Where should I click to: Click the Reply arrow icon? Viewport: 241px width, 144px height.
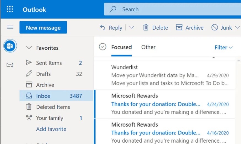point(103,27)
